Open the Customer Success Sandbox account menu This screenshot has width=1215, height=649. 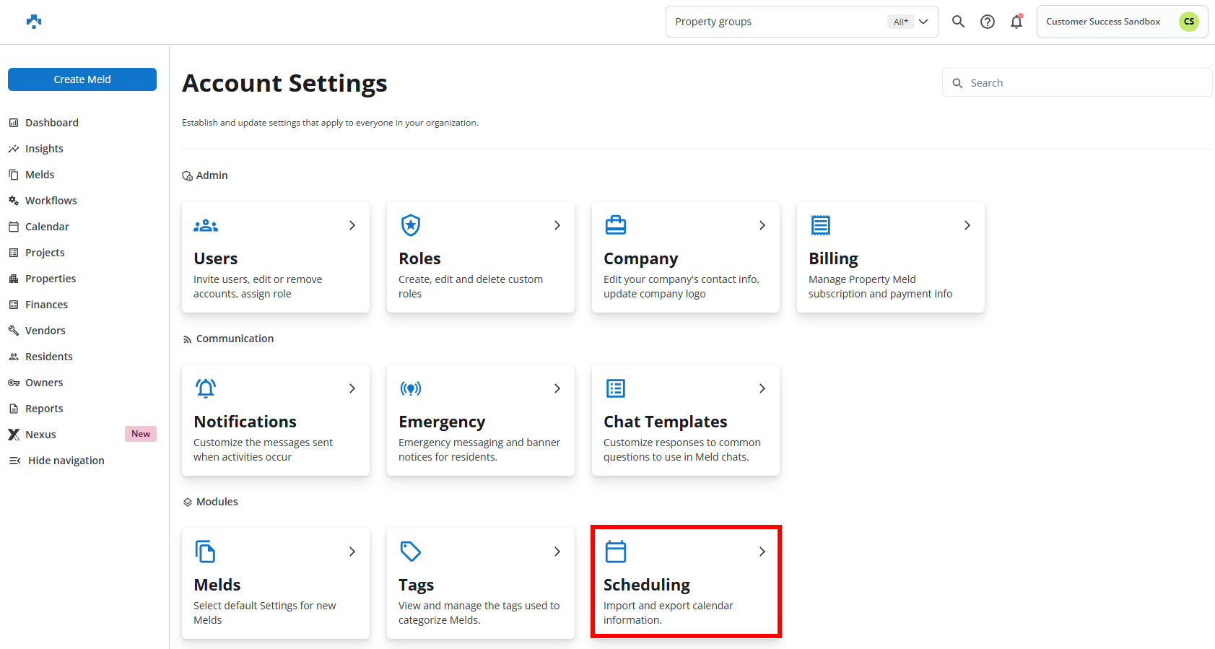click(1122, 22)
